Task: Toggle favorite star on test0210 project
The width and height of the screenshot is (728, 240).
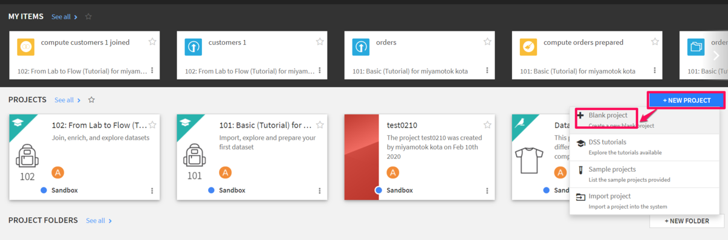Action: click(x=487, y=125)
